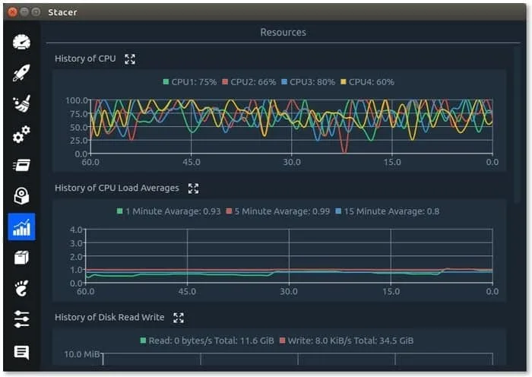Viewport: 532px width, 377px height.
Task: Click the 'Resources' page heading
Action: [283, 32]
